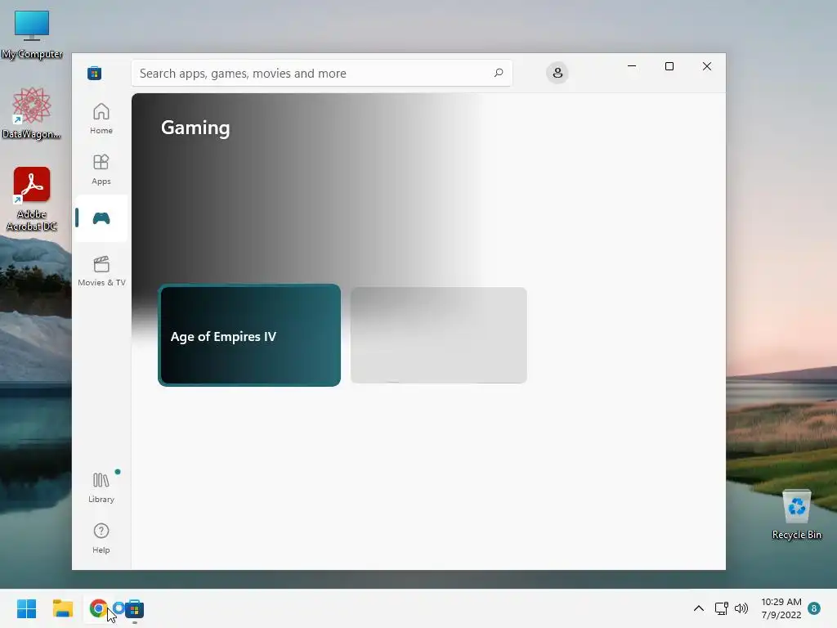This screenshot has width=837, height=628.
Task: Select the My Computer desktop icon
Action: 32,35
